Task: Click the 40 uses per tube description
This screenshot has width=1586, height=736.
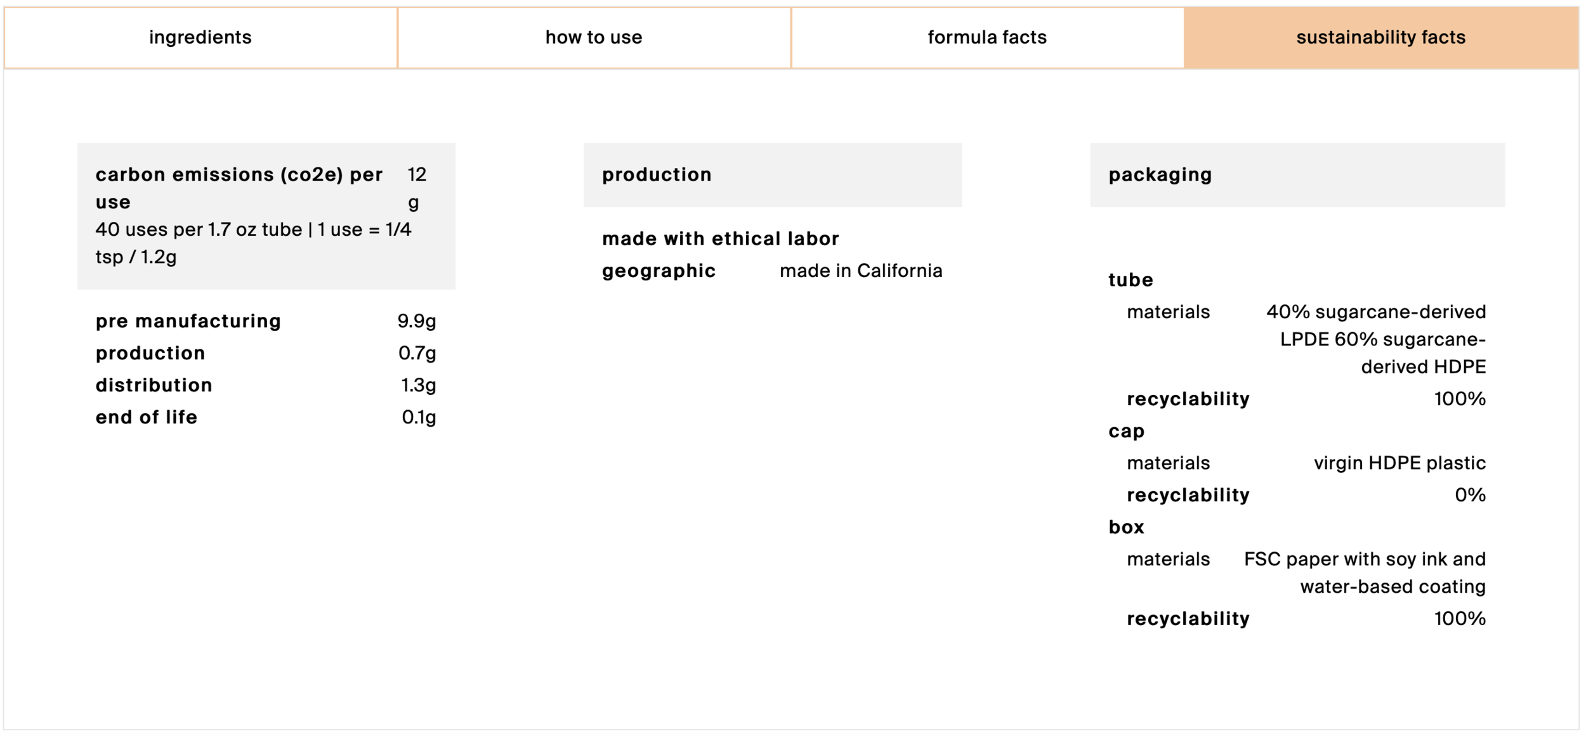Action: pyautogui.click(x=254, y=243)
